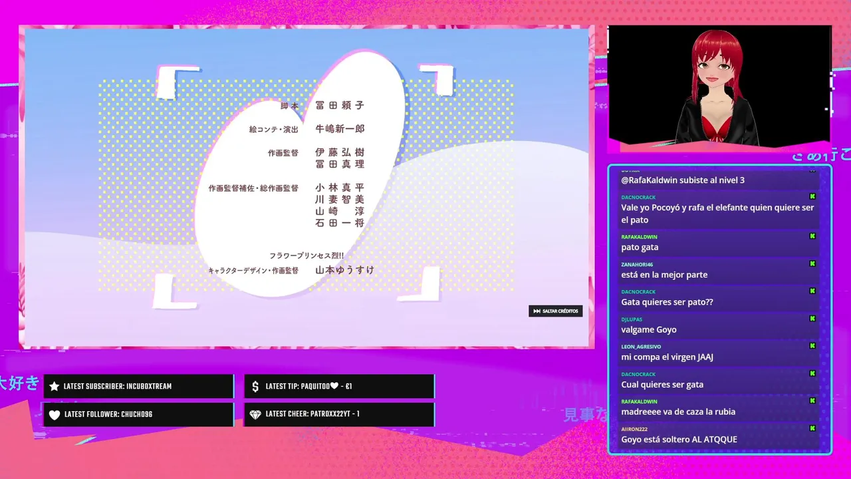Click 'LATEST TIP: PAQUITOO' panel text

pyautogui.click(x=308, y=387)
